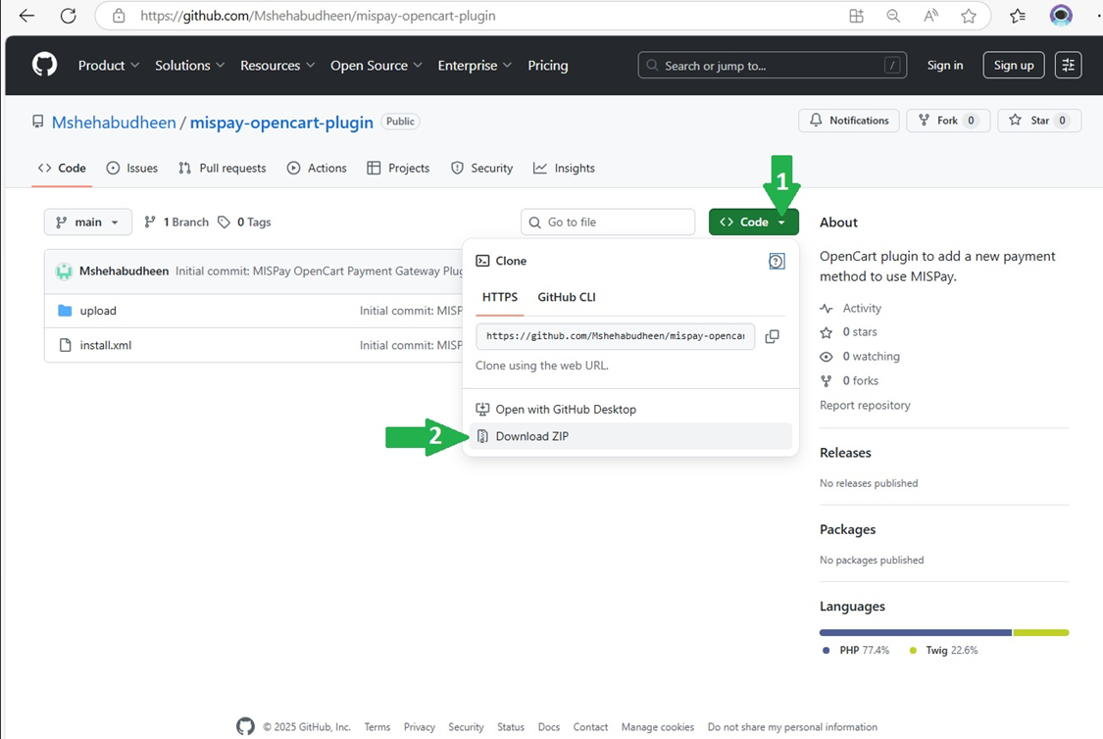1103x739 pixels.
Task: Fork the repository
Action: [948, 121]
